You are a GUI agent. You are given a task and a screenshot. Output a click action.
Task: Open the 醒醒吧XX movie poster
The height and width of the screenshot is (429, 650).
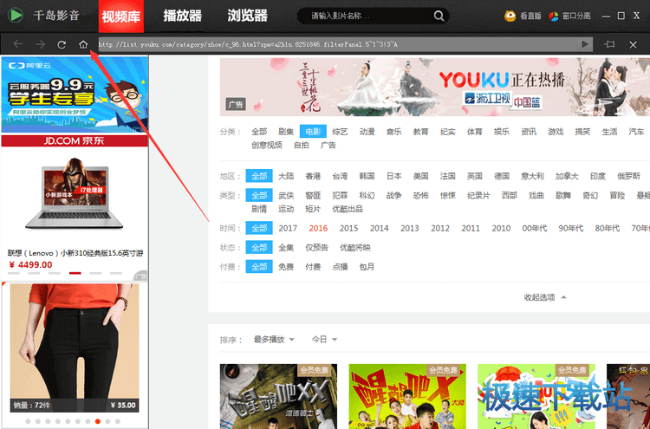coord(278,396)
